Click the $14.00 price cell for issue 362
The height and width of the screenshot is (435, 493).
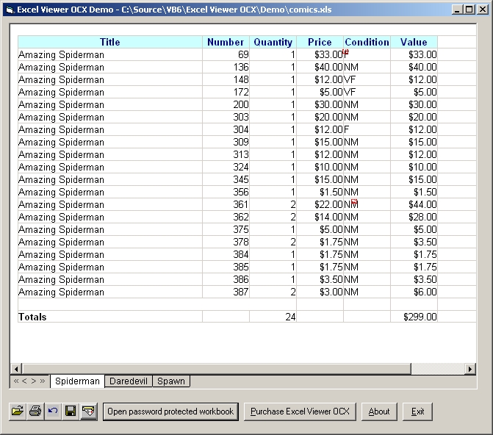point(320,217)
